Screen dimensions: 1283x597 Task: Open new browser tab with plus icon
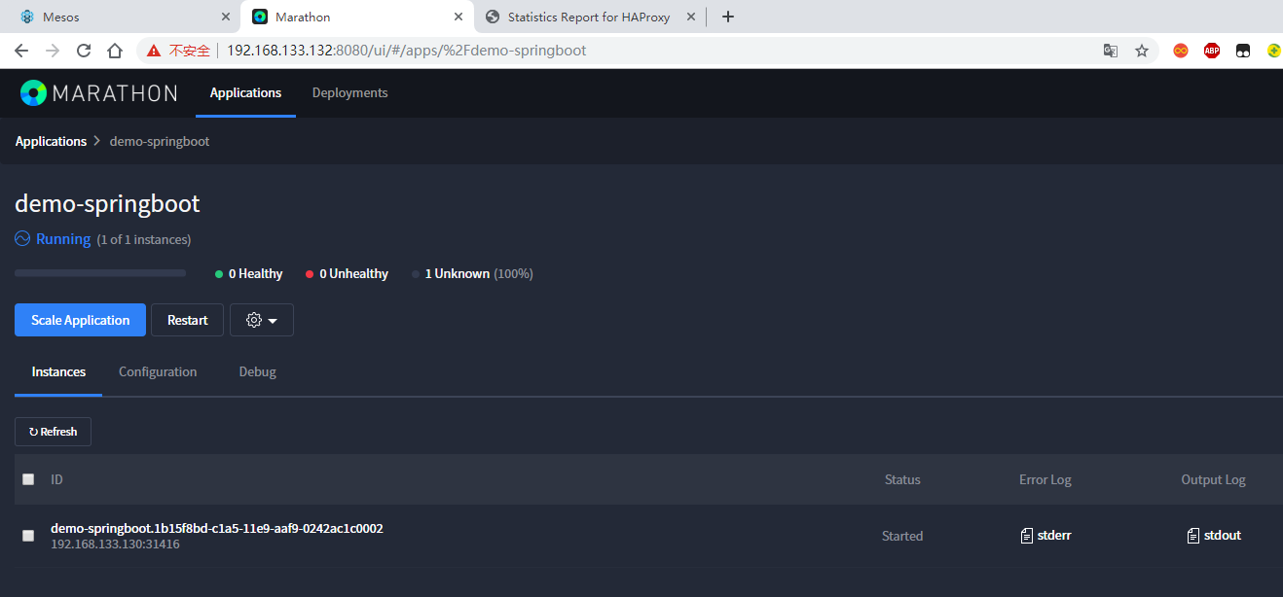click(728, 17)
